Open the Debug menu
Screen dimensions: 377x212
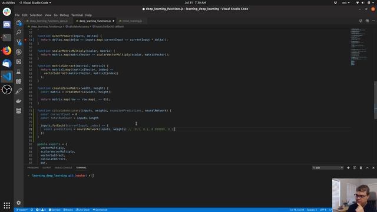coord(64,15)
